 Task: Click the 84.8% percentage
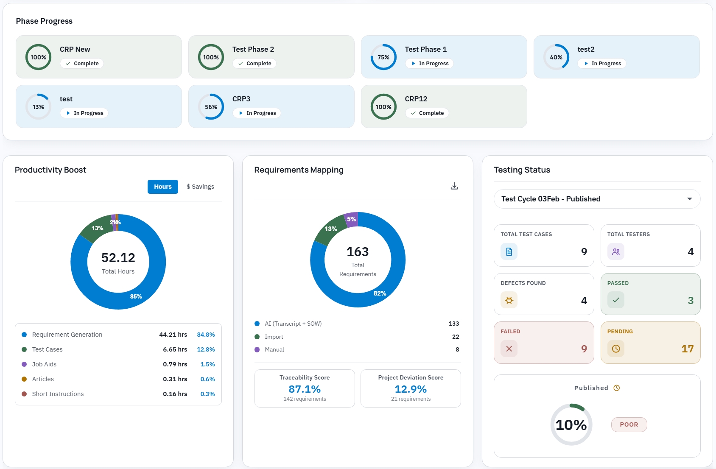[206, 335]
